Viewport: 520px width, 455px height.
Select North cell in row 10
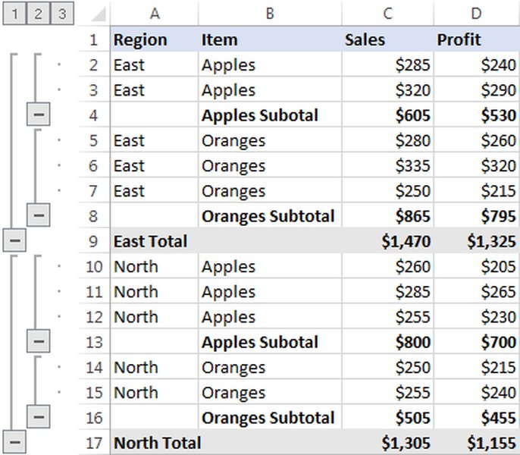154,266
